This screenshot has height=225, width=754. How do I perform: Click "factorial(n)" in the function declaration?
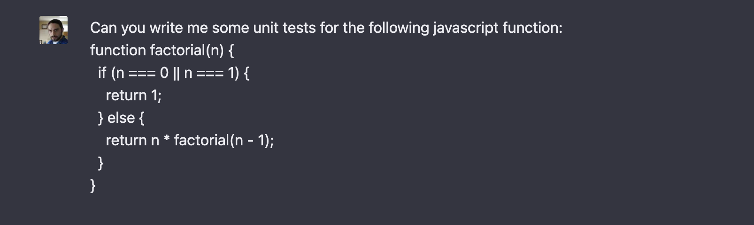click(x=187, y=51)
